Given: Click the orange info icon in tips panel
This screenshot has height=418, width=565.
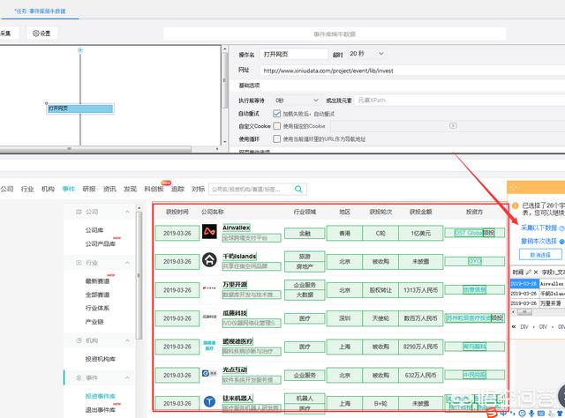Looking at the screenshot, I should 515,205.
